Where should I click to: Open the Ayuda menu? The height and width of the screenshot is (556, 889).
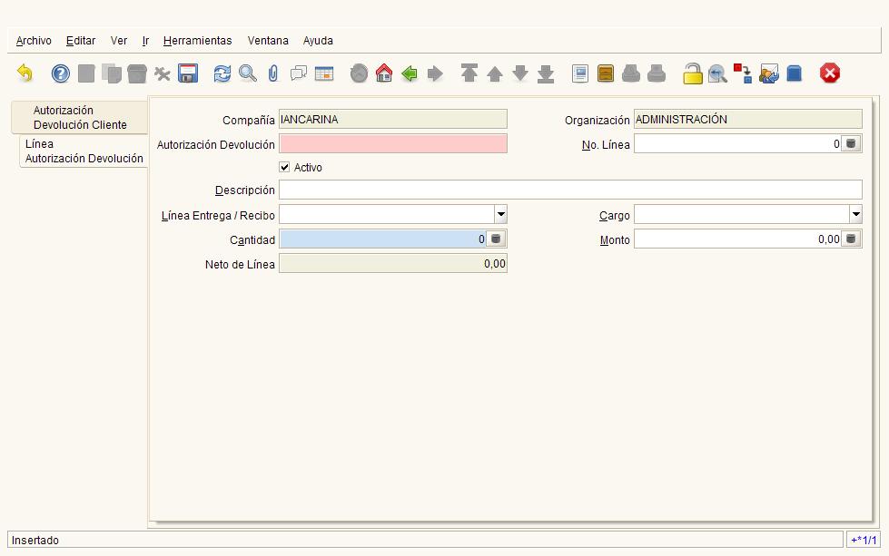tap(318, 41)
